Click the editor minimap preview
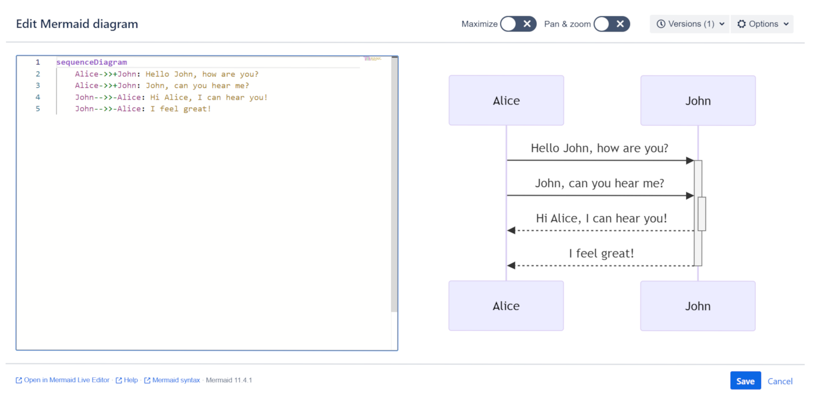This screenshot has height=398, width=814. [x=372, y=58]
